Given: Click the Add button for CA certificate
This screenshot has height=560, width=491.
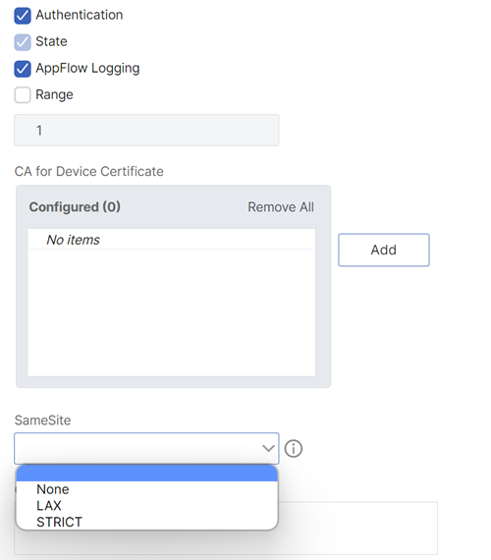Looking at the screenshot, I should click(384, 250).
